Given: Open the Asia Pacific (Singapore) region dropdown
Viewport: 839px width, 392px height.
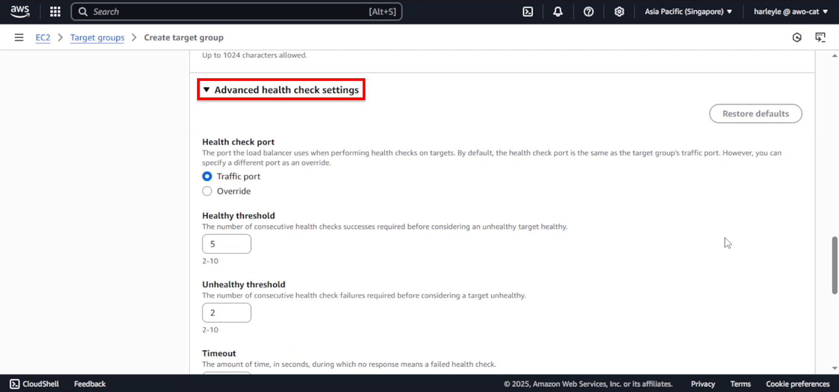Looking at the screenshot, I should click(x=688, y=12).
